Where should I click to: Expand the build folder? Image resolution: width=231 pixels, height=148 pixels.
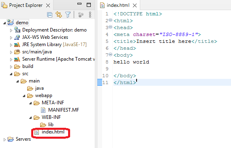coord(11,67)
